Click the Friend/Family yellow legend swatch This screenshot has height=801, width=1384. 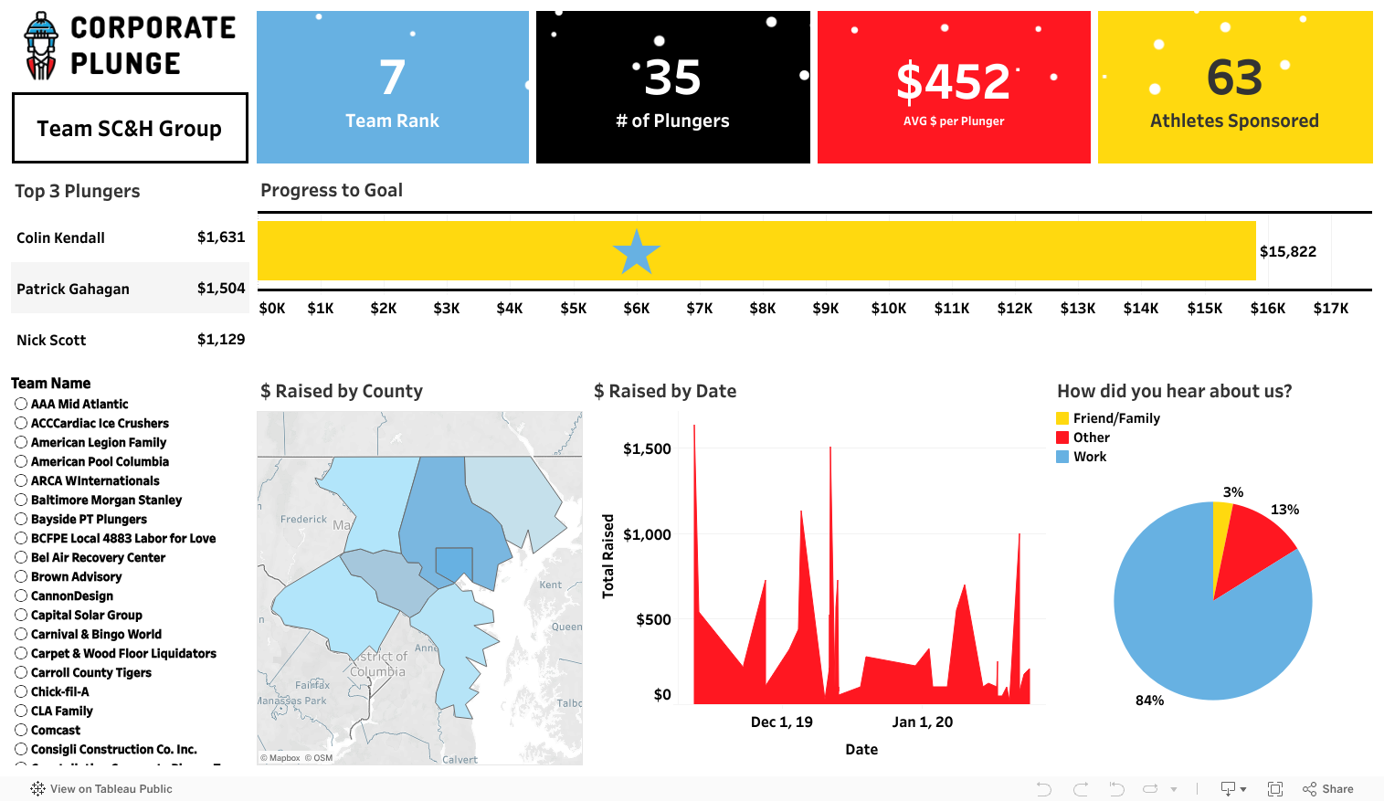(x=1062, y=418)
